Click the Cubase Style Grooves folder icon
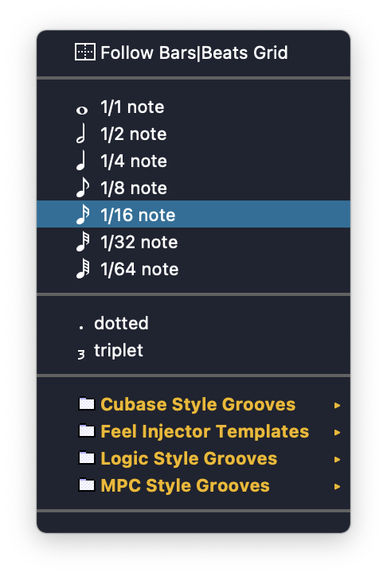Screen dimensions: 387x576 (86, 403)
